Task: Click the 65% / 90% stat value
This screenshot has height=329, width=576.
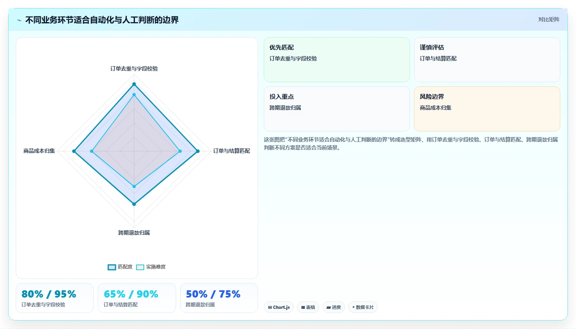Action: tap(131, 294)
